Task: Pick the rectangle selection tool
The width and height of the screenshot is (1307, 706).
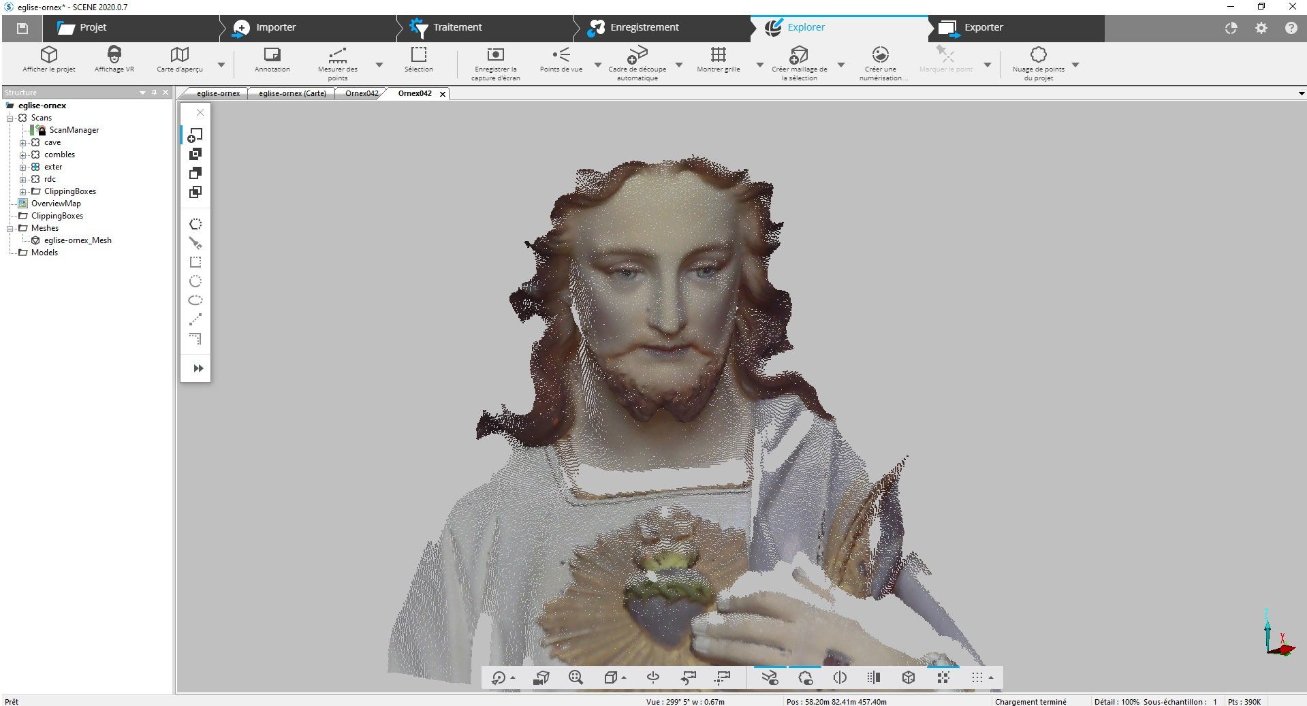Action: coord(195,261)
